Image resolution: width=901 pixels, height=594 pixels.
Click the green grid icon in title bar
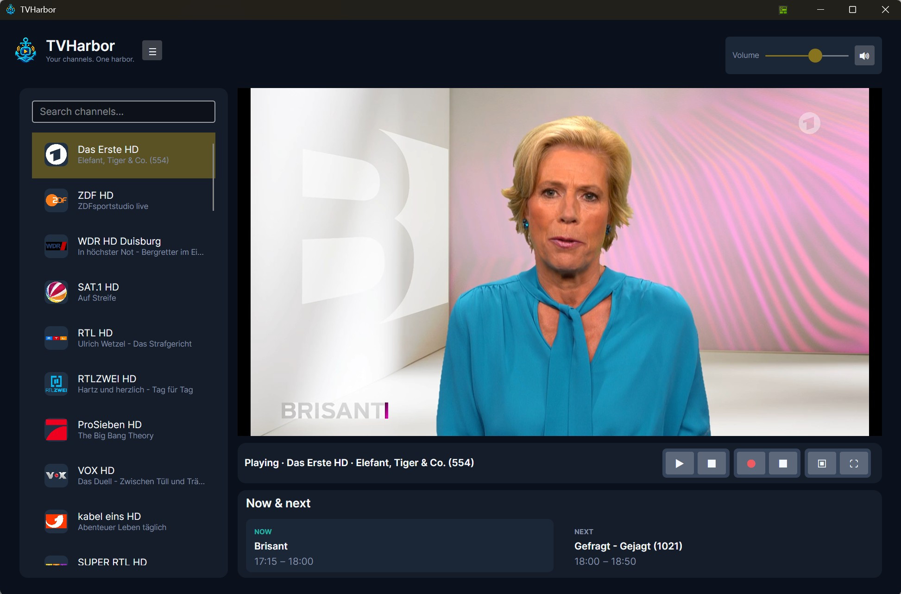coord(783,10)
